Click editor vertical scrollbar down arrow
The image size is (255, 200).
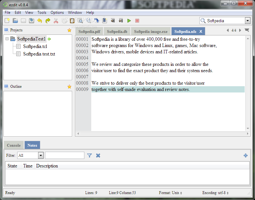[248, 129]
